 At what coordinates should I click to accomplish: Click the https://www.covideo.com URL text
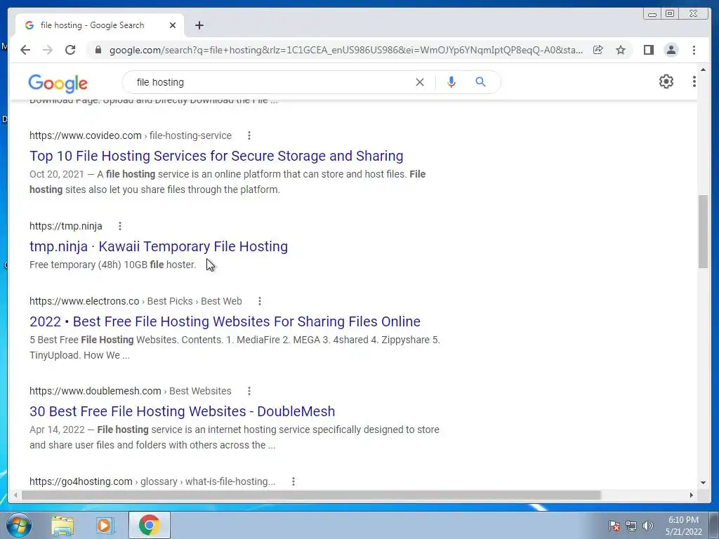85,135
